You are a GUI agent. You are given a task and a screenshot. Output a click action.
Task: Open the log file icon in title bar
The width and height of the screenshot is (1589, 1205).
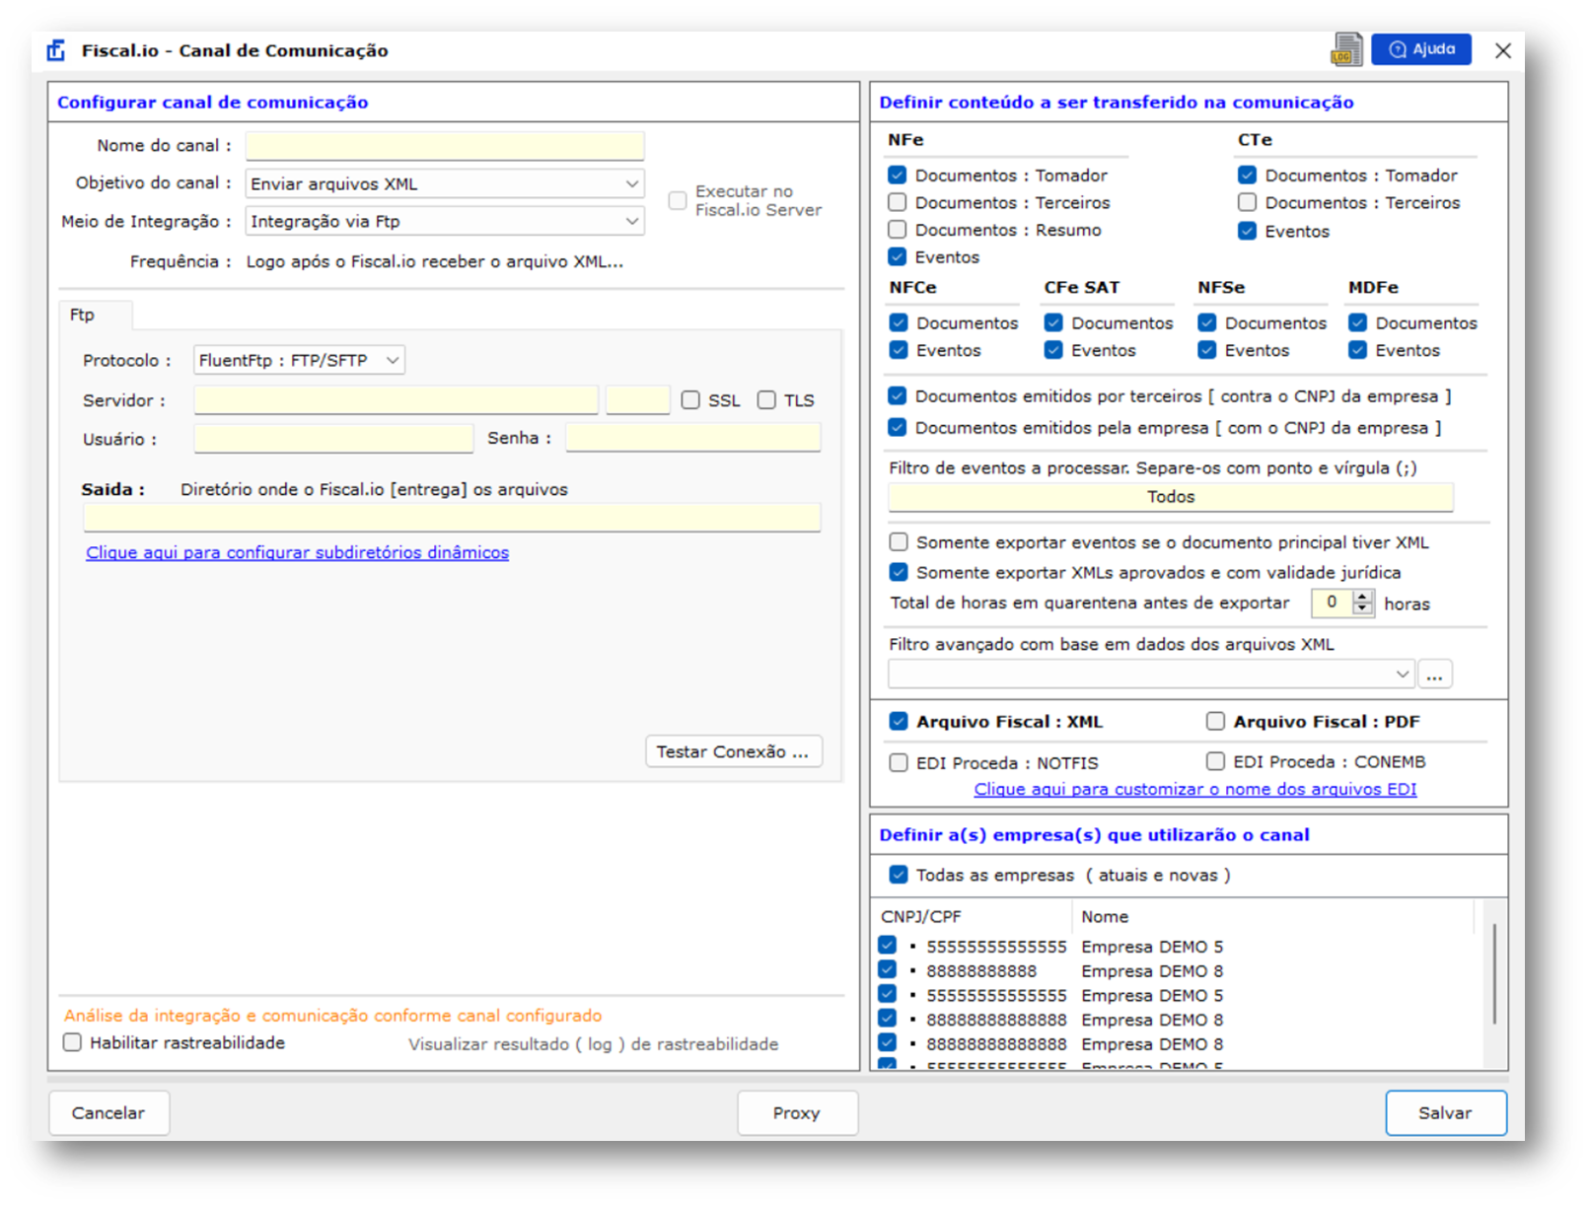[1345, 49]
